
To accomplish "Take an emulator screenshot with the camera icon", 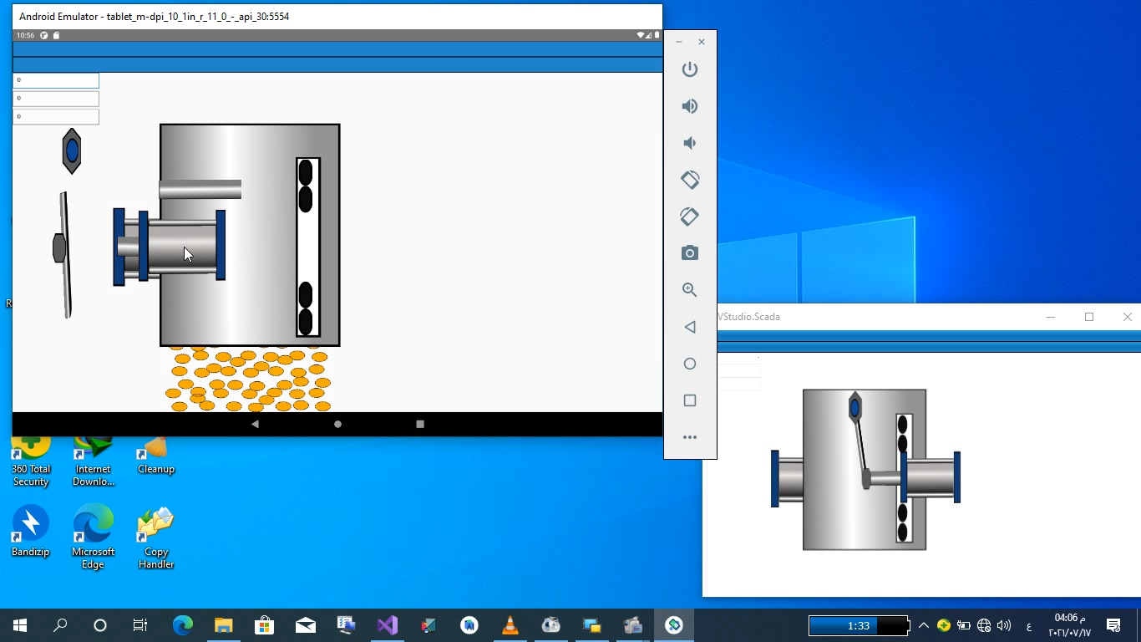I will (x=690, y=253).
